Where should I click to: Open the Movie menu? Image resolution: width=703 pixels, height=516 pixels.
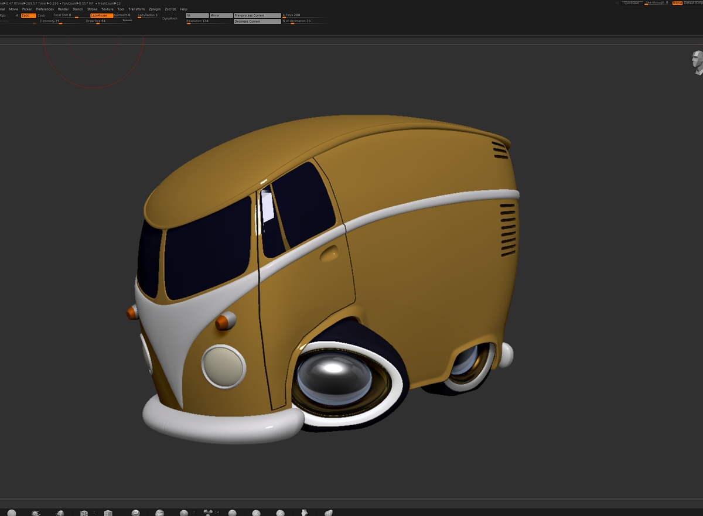[x=13, y=9]
